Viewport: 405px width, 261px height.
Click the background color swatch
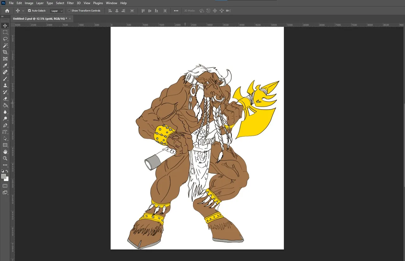pyautogui.click(x=7, y=179)
